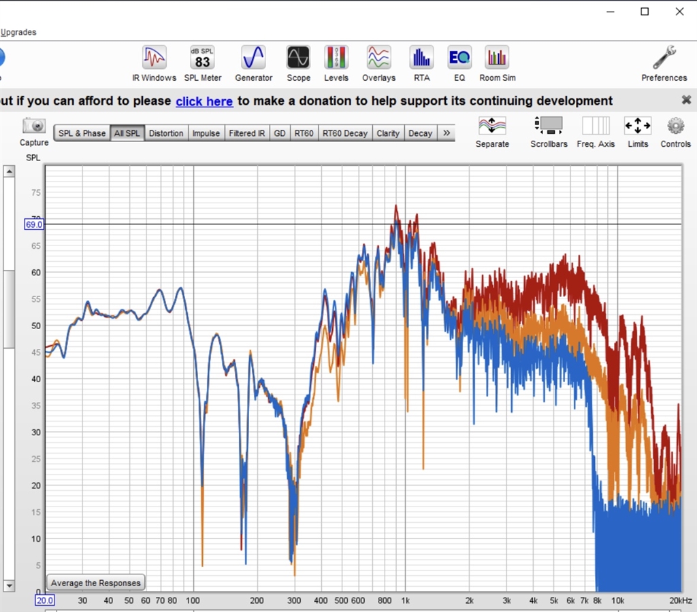697x612 pixels.
Task: Open the EQ window
Action: click(459, 63)
